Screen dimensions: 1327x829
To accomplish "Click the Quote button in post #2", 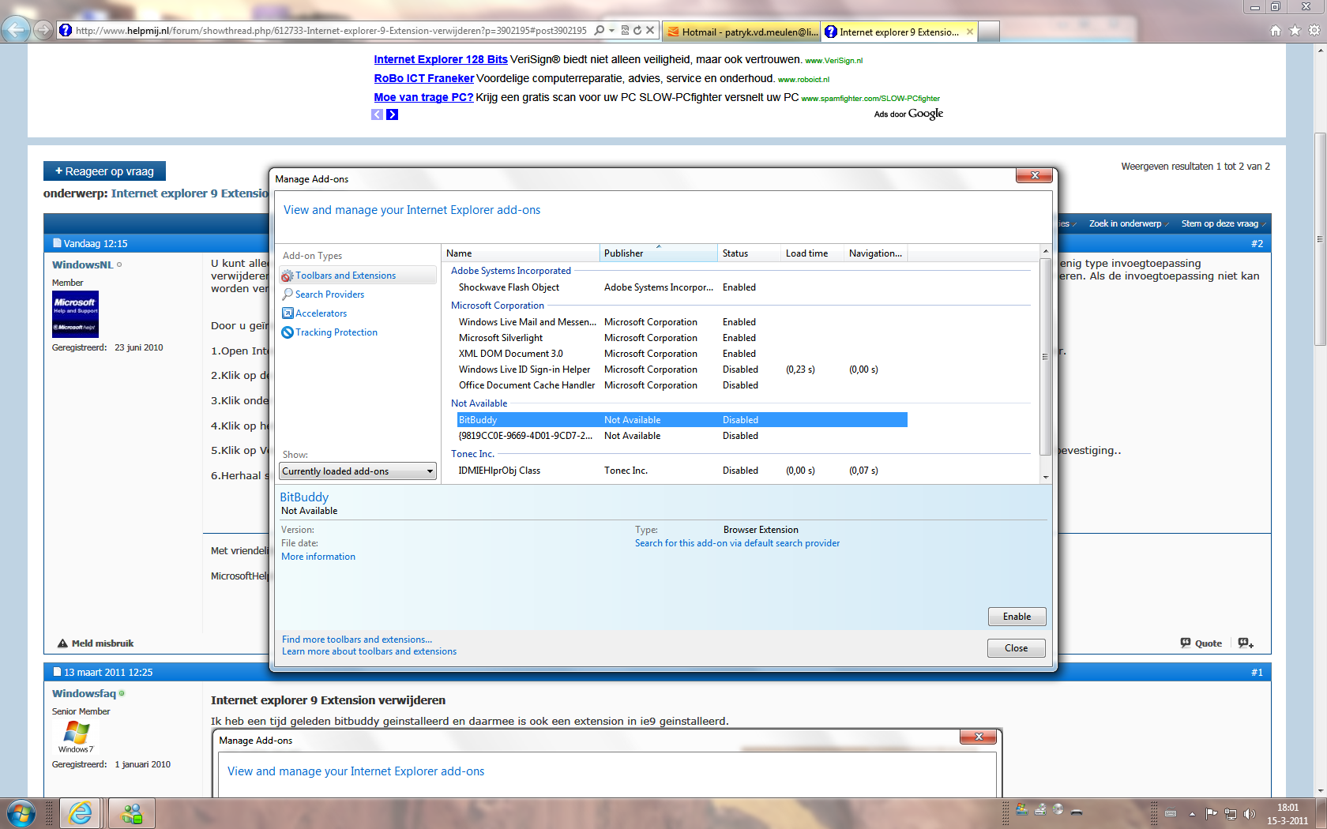I will [1201, 643].
